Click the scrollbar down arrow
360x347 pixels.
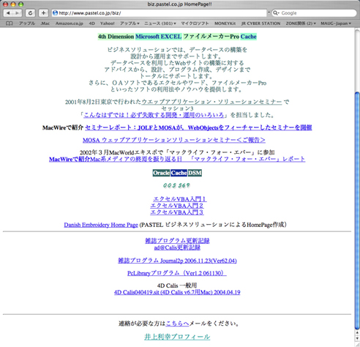(357, 339)
